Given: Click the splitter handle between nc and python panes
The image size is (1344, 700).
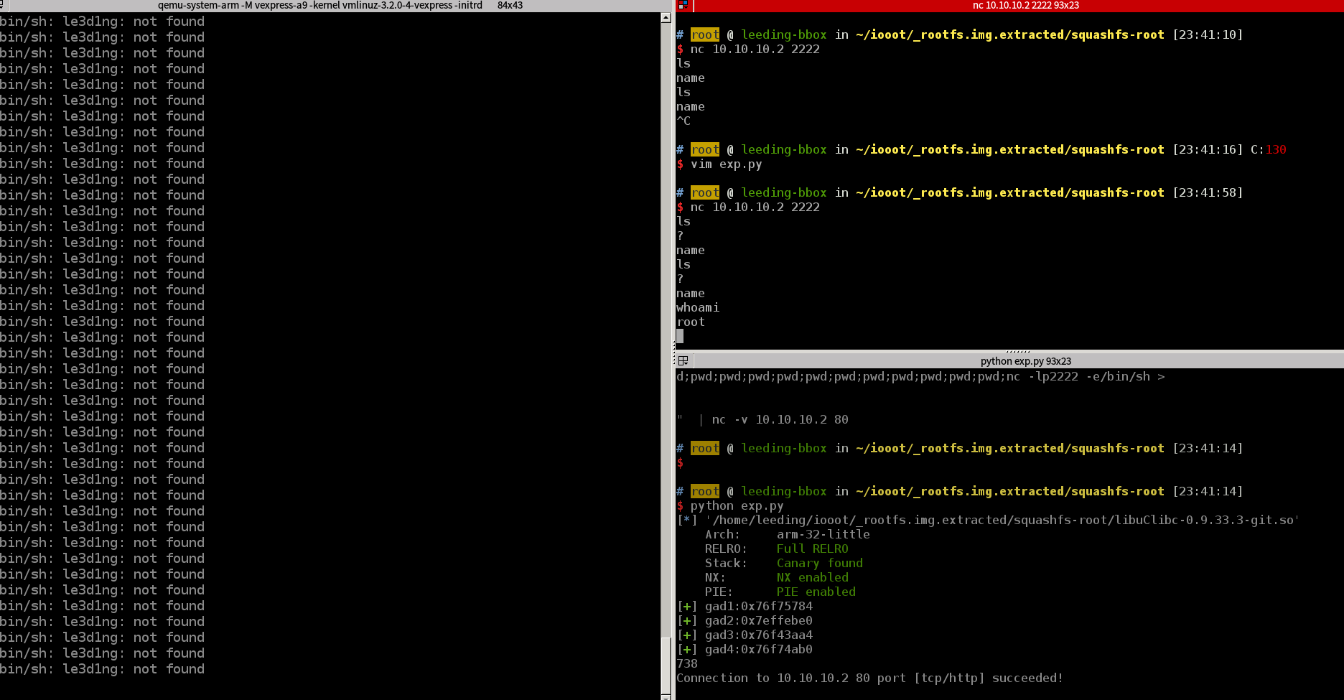Looking at the screenshot, I should (1018, 351).
